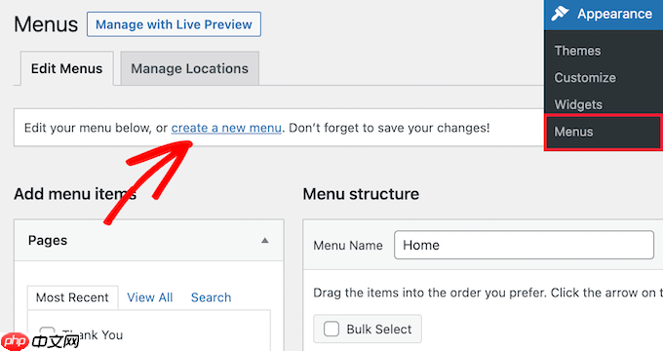Select the Edit Menus tab
Screen dimensions: 663x351
click(67, 68)
